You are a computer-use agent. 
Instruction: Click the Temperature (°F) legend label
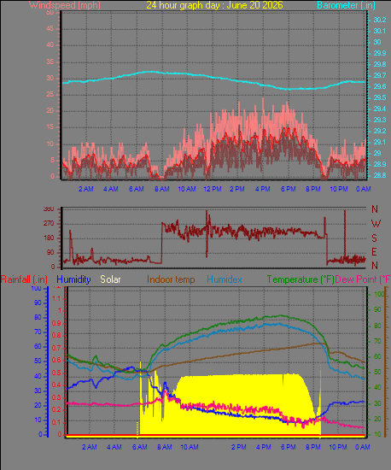(301, 279)
